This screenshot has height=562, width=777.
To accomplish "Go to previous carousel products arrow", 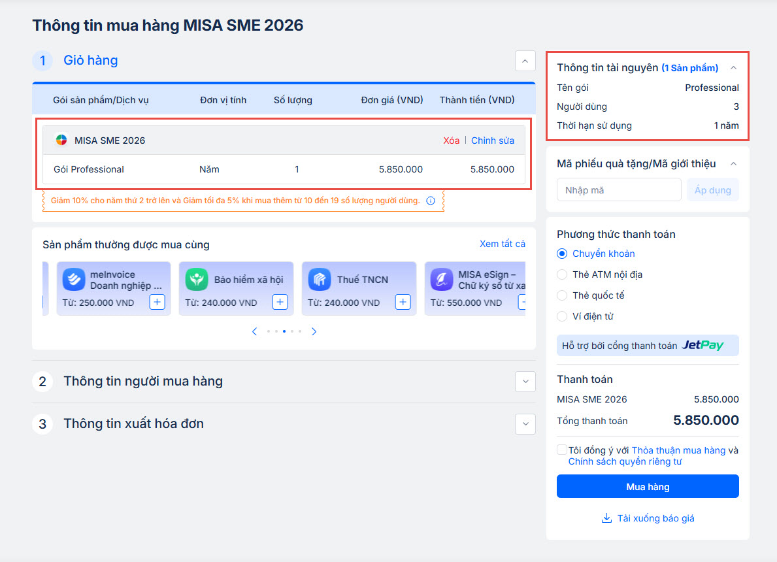I will click(x=255, y=331).
